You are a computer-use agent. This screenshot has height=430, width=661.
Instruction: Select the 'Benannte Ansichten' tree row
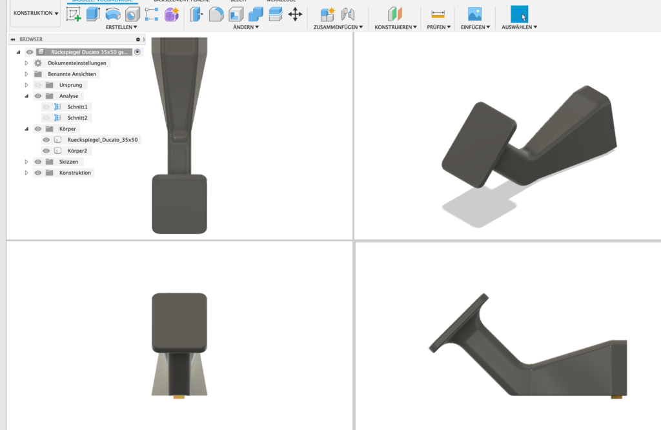[72, 74]
